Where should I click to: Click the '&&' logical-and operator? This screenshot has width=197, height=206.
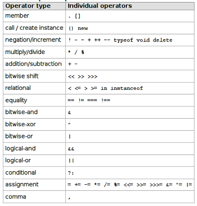click(71, 149)
